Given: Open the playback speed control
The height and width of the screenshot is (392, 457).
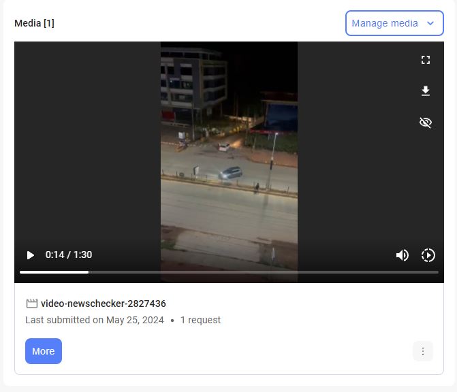Looking at the screenshot, I should point(428,255).
